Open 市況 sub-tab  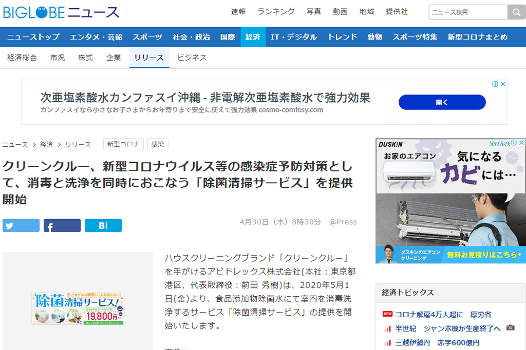[x=58, y=57]
